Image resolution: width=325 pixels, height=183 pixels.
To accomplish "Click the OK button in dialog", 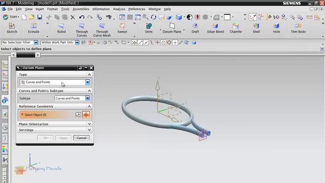I will coord(45,138).
